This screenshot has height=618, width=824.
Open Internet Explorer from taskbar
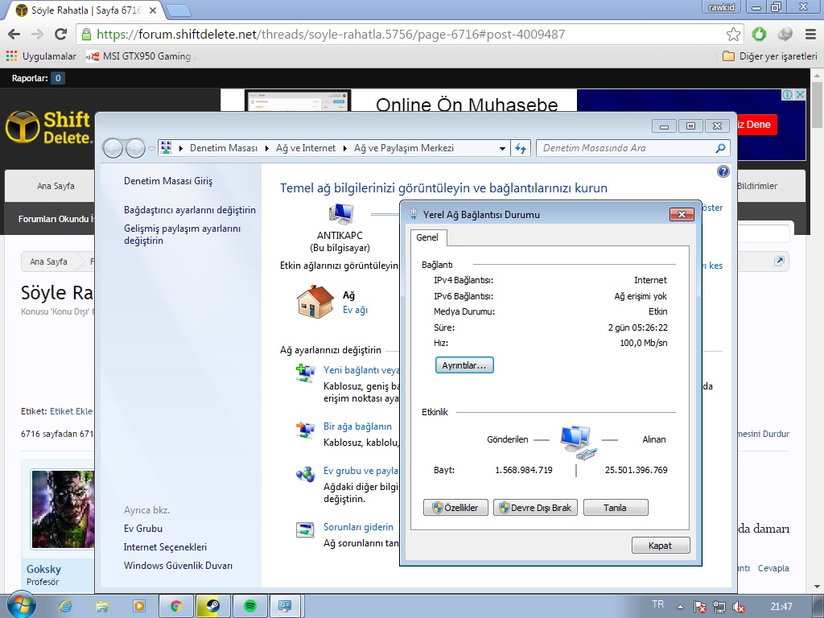tap(65, 606)
